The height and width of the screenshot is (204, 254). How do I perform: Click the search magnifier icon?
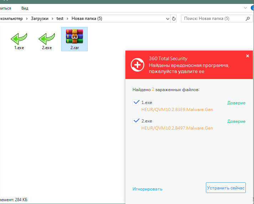tap(248, 19)
